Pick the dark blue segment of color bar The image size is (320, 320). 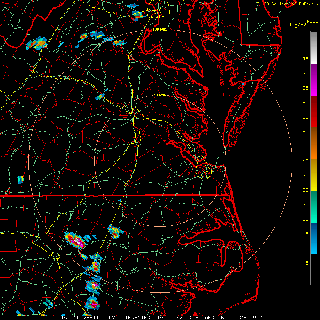click(314, 230)
